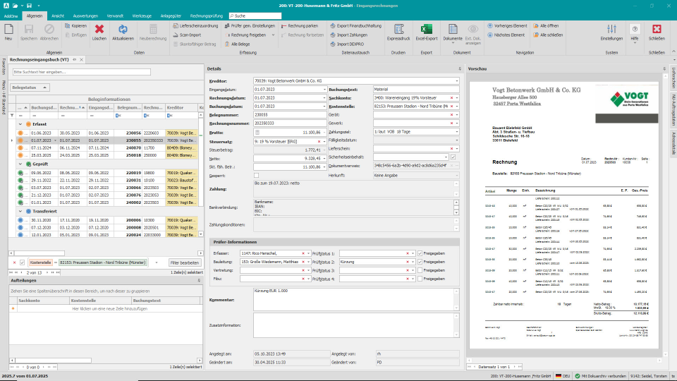Collapse the Geprüft group
The width and height of the screenshot is (677, 381).
[21, 163]
